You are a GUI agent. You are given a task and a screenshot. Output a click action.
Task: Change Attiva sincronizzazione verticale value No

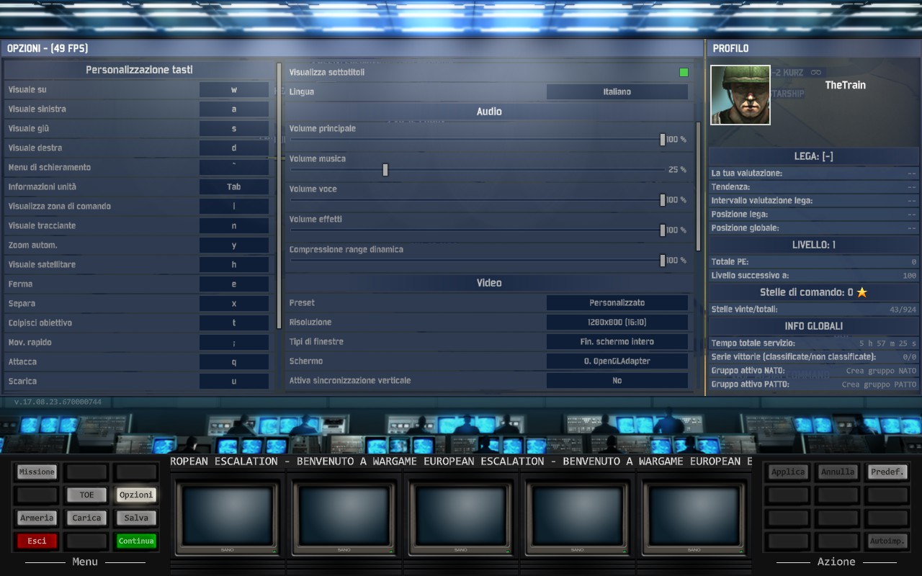click(617, 381)
